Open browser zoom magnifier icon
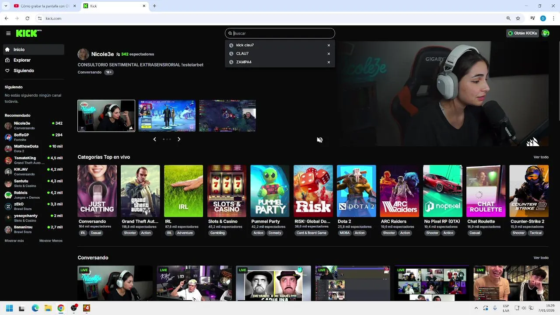Screen dimensions: 560x315 tap(508, 18)
